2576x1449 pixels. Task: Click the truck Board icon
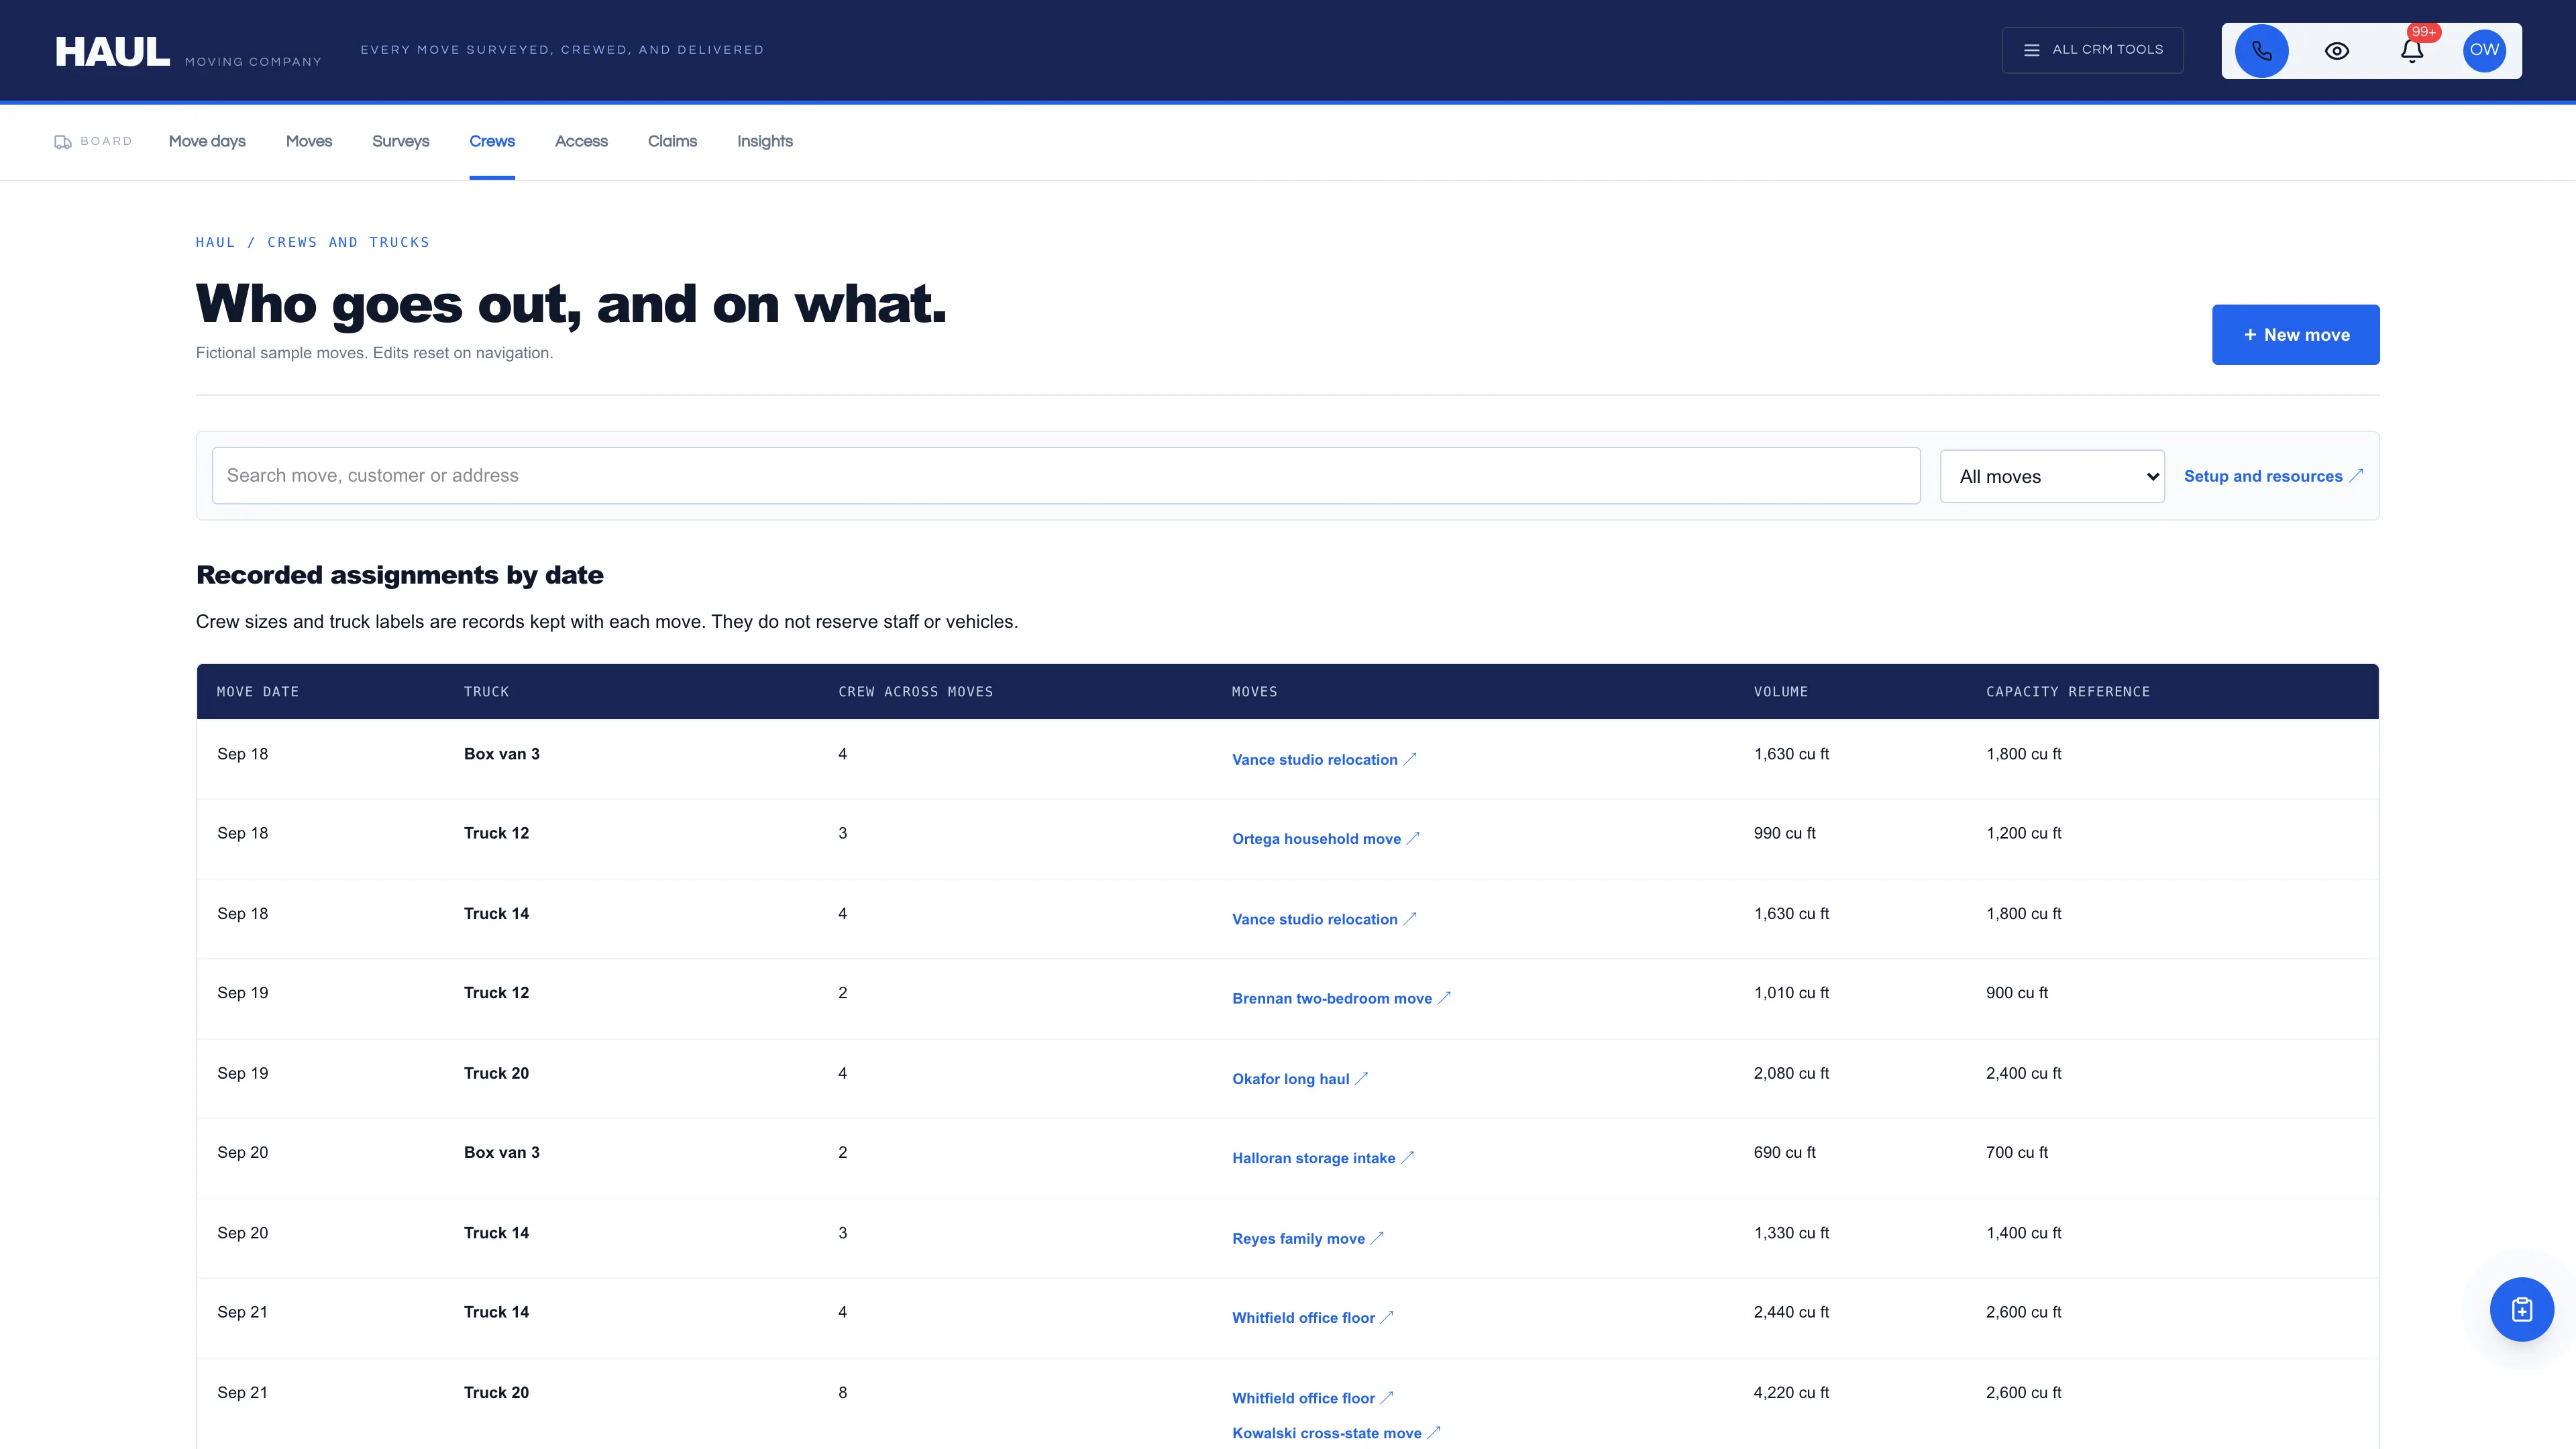pos(62,142)
